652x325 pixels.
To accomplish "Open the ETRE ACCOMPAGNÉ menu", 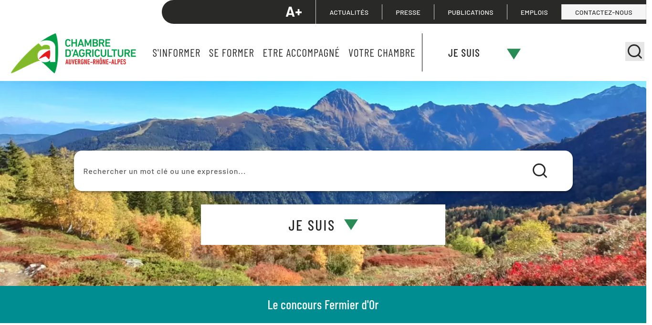I will (x=301, y=53).
